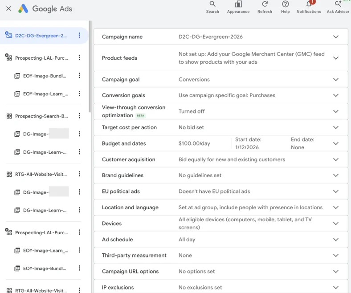Expand the Campaign name row chevron

pyautogui.click(x=335, y=37)
